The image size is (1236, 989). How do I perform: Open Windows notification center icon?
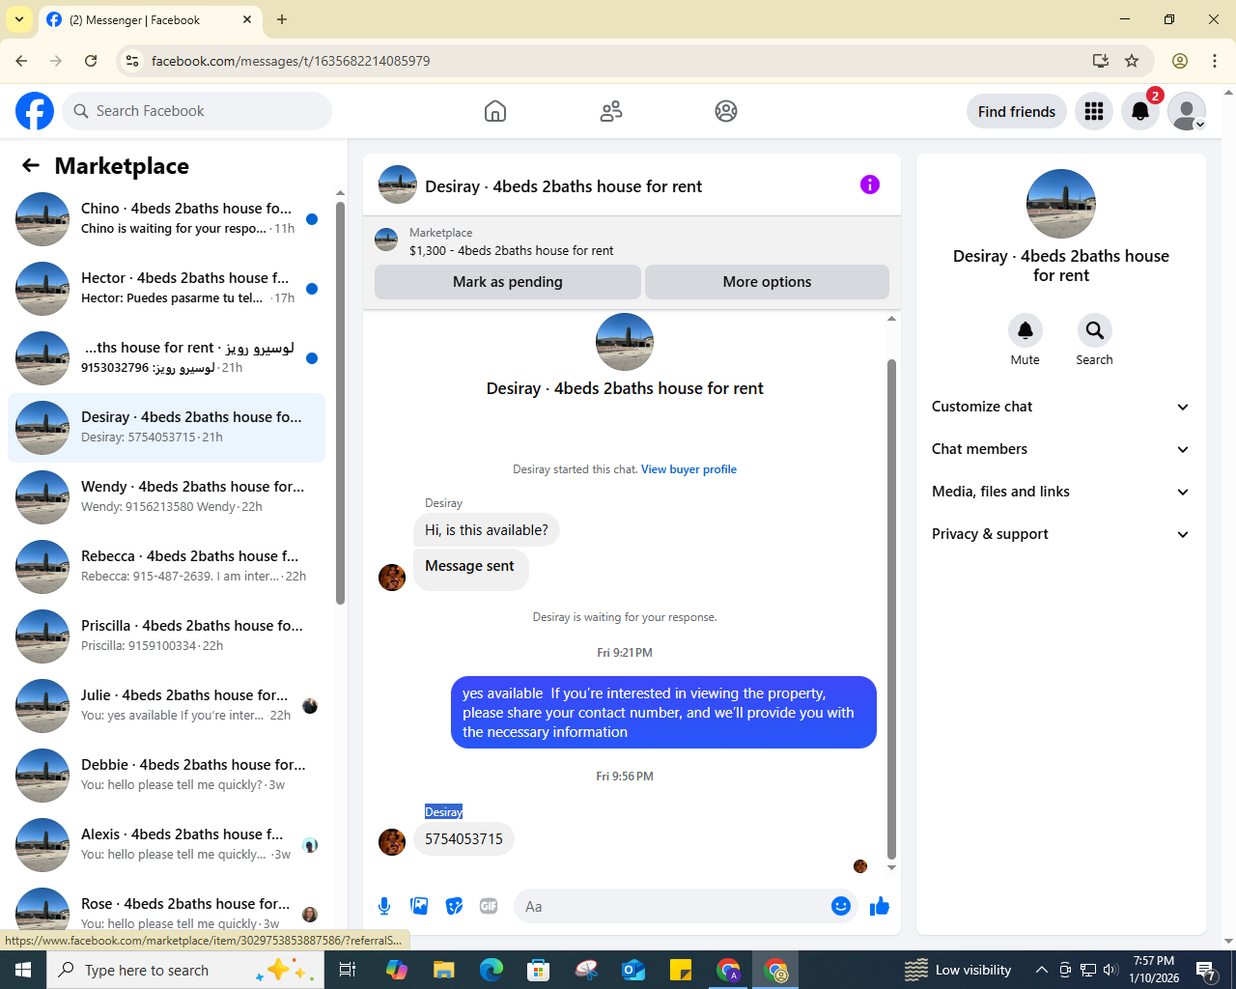click(x=1205, y=970)
